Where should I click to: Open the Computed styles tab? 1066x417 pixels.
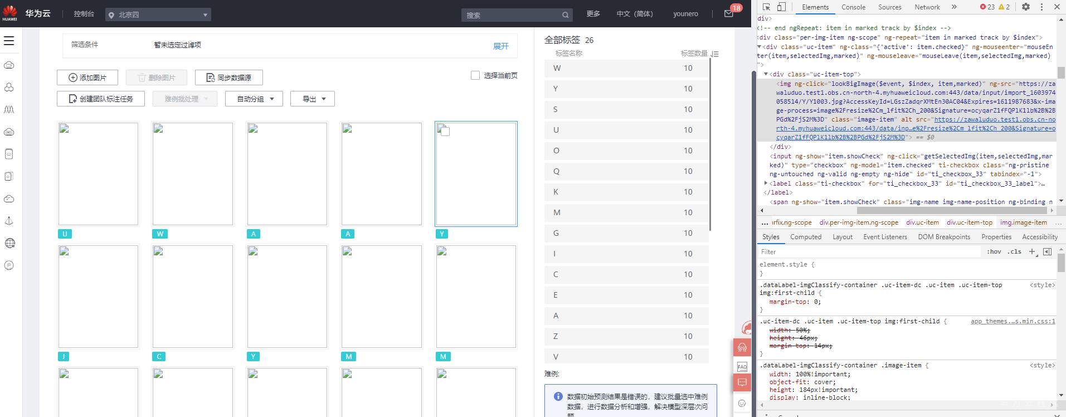pyautogui.click(x=806, y=237)
